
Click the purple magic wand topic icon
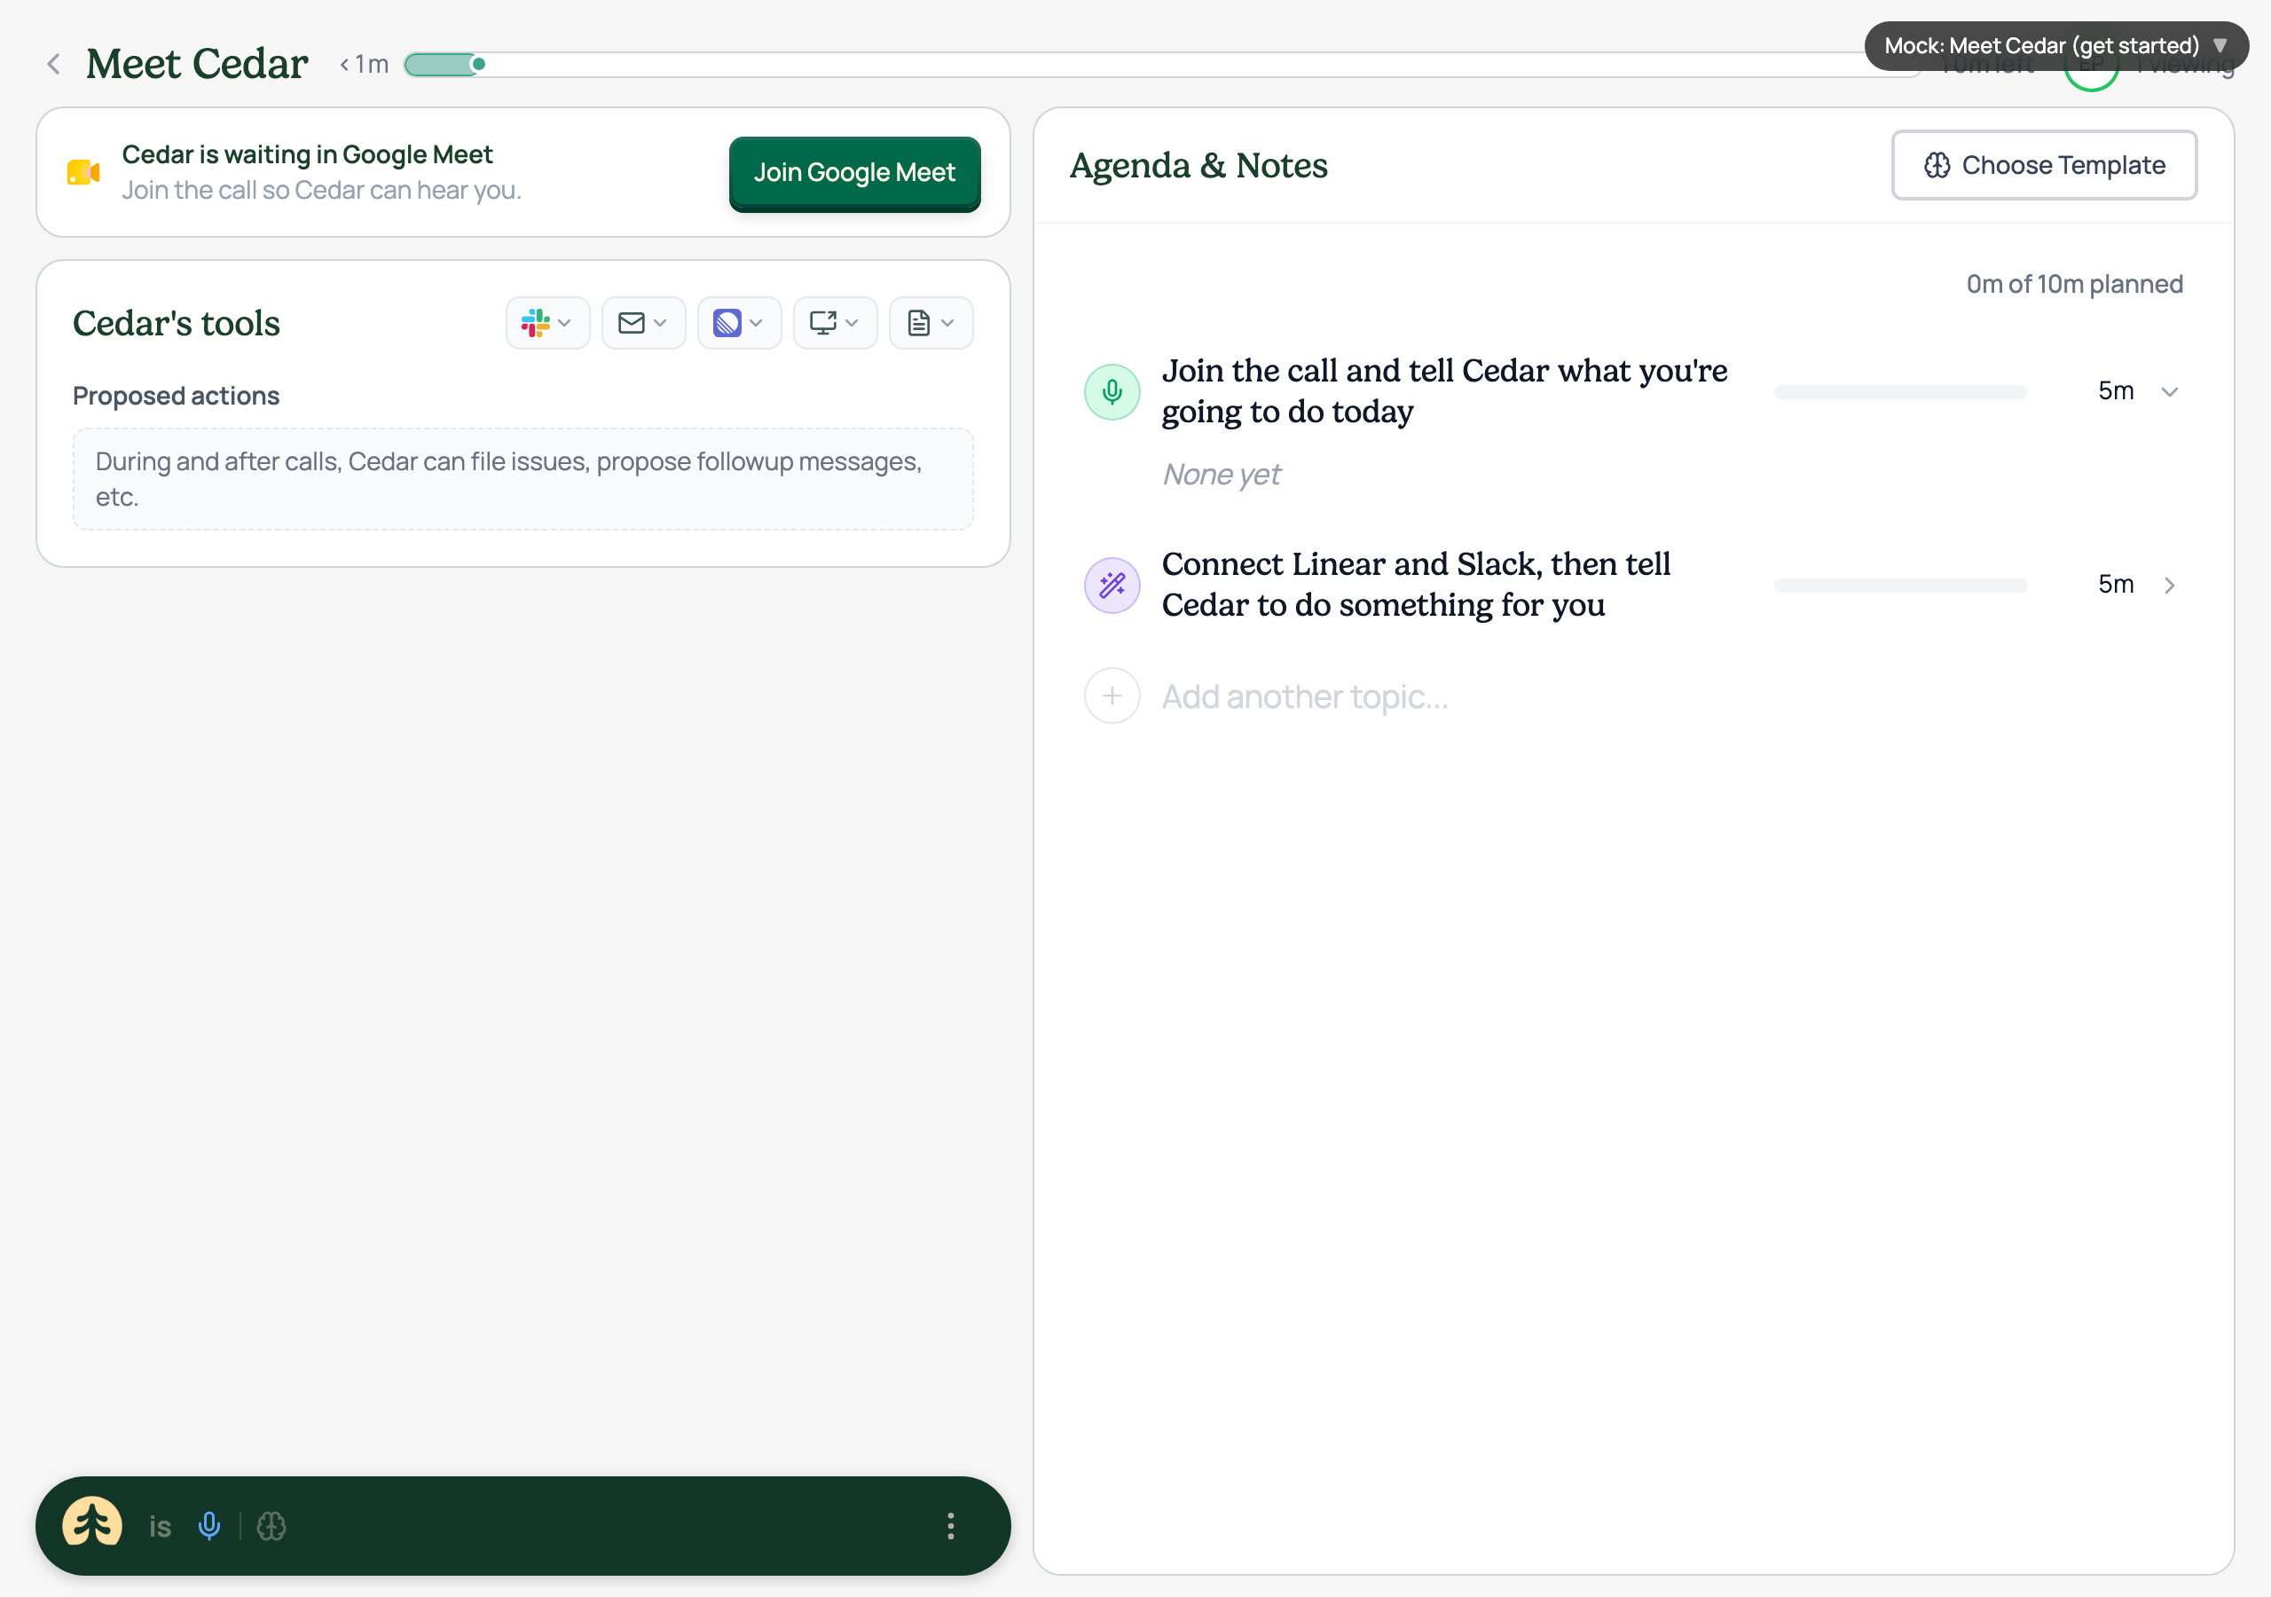(1112, 585)
